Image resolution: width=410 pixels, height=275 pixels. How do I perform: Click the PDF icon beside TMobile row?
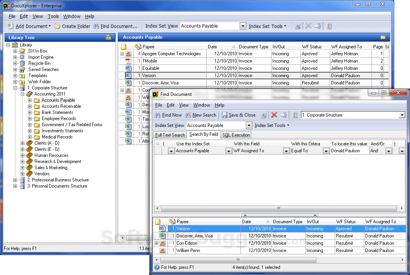pyautogui.click(x=128, y=61)
